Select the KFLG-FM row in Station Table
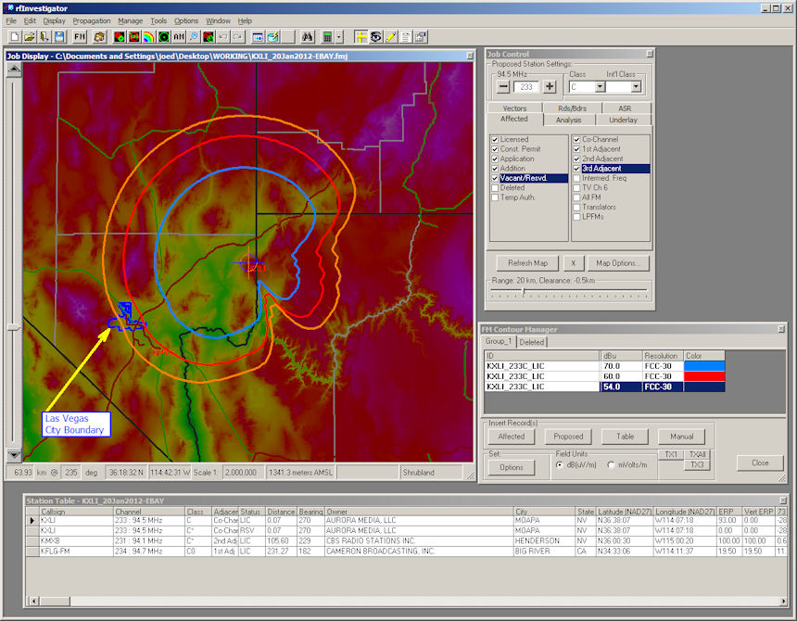Image resolution: width=797 pixels, height=621 pixels. [x=406, y=551]
